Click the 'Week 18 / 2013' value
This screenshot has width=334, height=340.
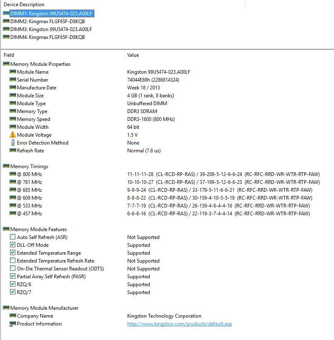click(143, 88)
